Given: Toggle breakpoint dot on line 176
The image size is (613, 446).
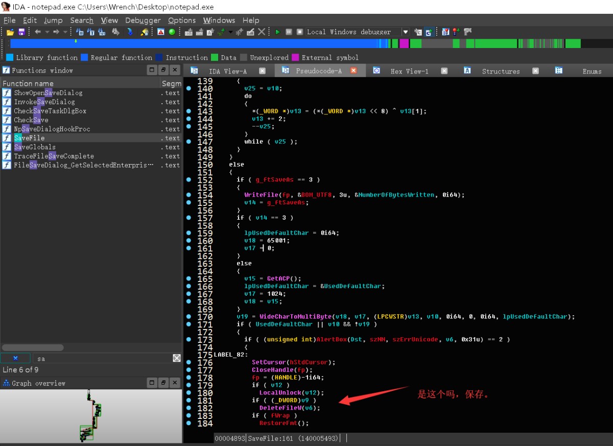Looking at the screenshot, I should pyautogui.click(x=188, y=362).
